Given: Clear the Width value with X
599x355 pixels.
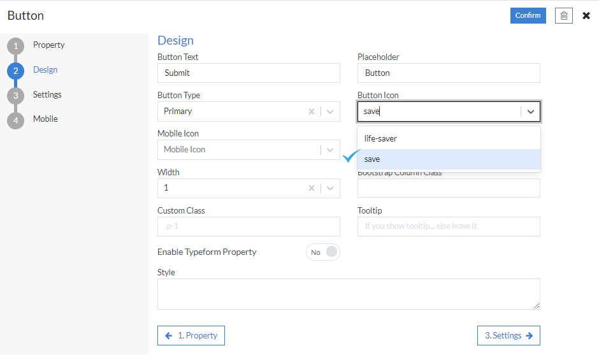Looking at the screenshot, I should click(x=312, y=188).
